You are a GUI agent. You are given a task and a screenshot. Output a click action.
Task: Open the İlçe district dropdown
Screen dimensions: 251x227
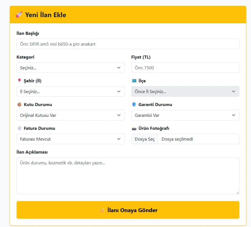click(185, 91)
